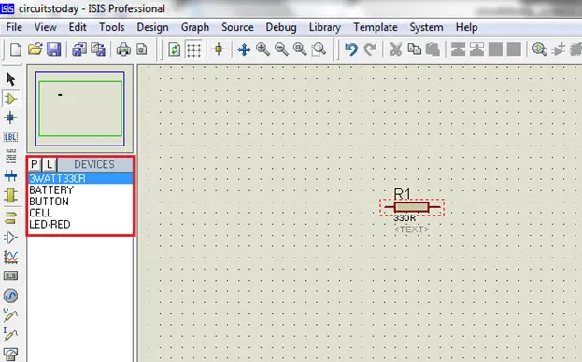Select LED-RED in the devices list
582x362 pixels.
[x=80, y=224]
